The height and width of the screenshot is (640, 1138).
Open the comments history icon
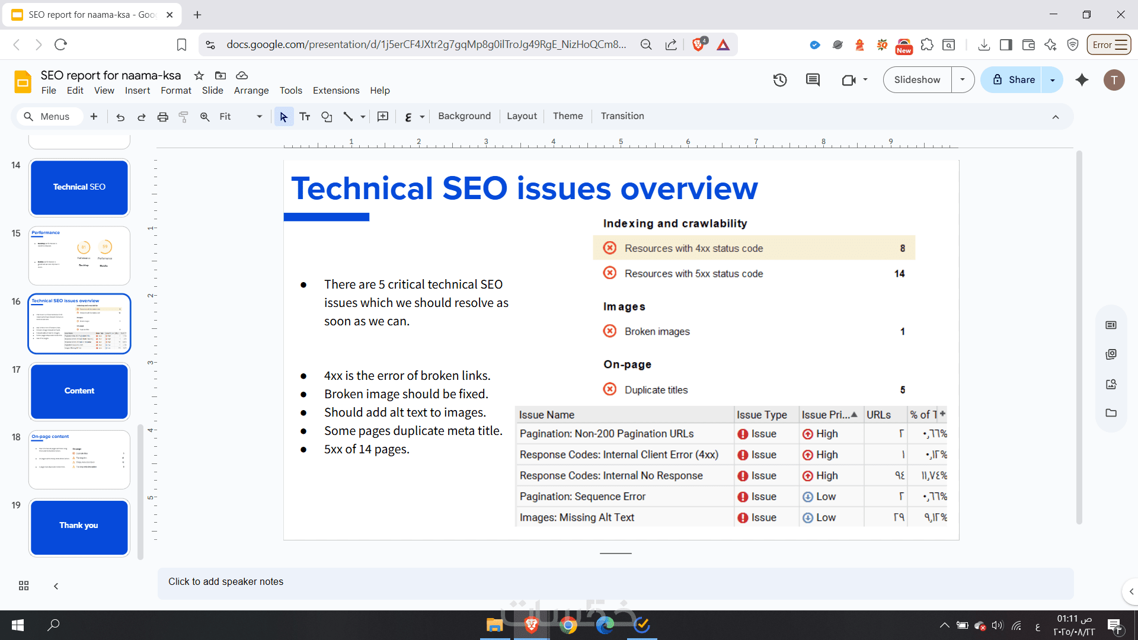point(813,80)
